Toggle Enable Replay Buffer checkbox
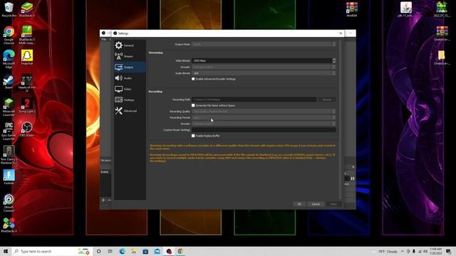 pos(193,136)
